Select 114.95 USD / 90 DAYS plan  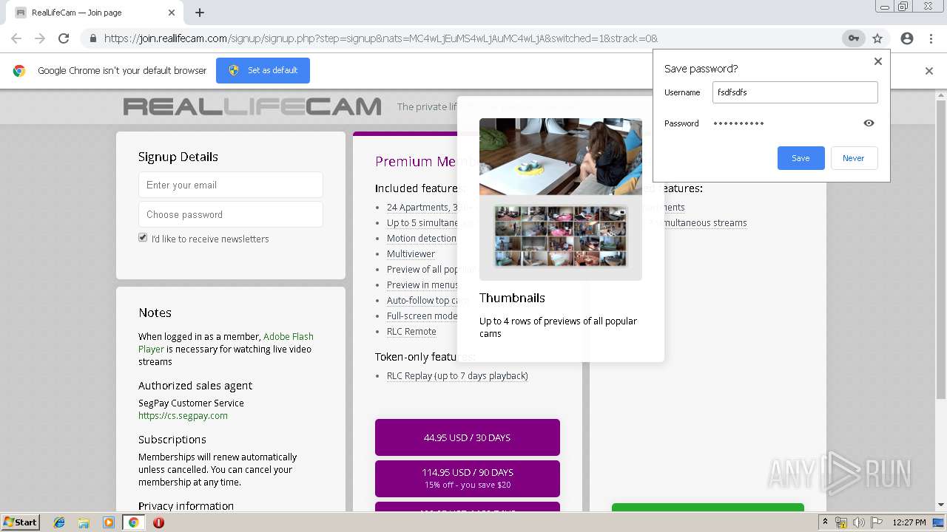point(468,478)
